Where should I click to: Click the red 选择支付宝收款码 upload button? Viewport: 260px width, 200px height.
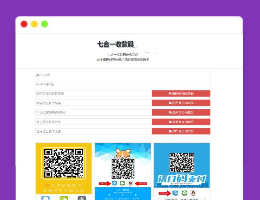point(181,93)
